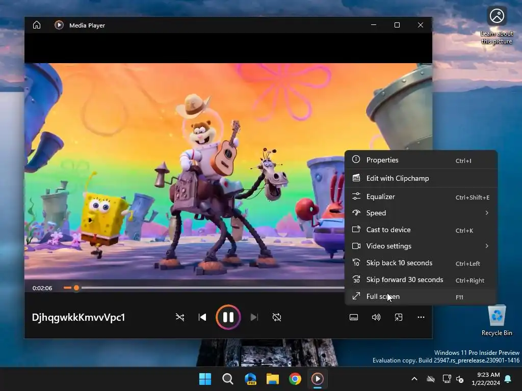Image resolution: width=522 pixels, height=391 pixels.
Task: Minimize the Media Player window
Action: pos(374,25)
